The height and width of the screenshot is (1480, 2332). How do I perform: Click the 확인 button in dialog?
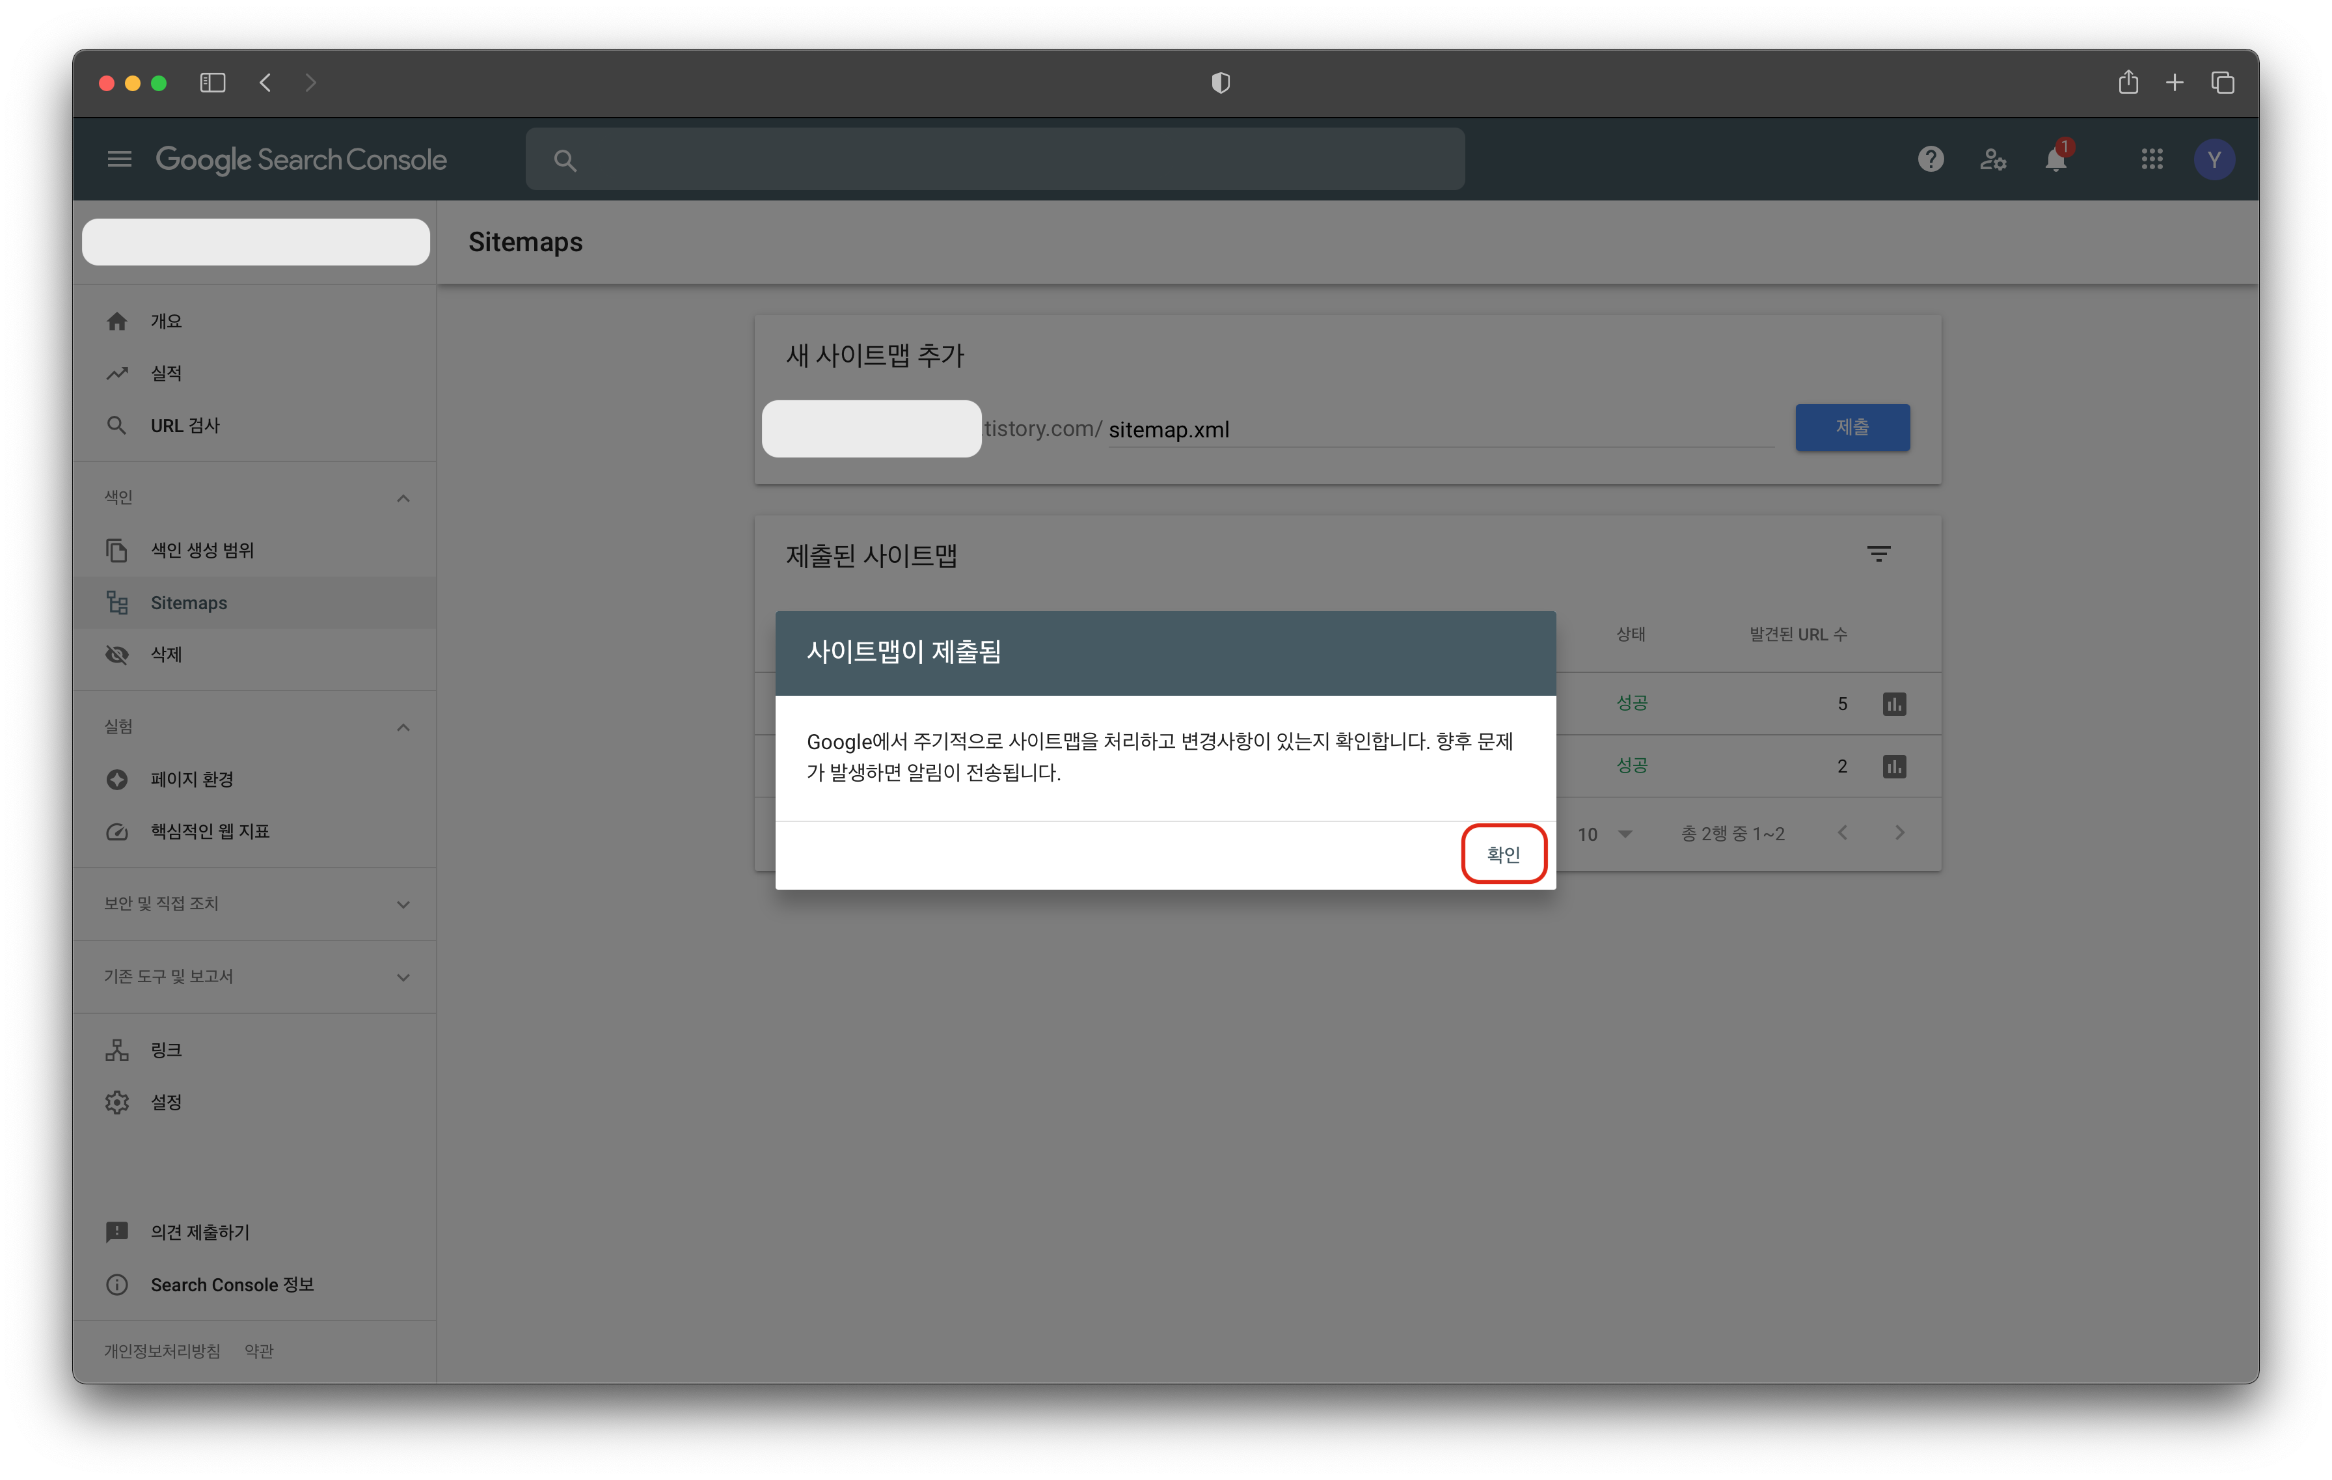tap(1503, 855)
